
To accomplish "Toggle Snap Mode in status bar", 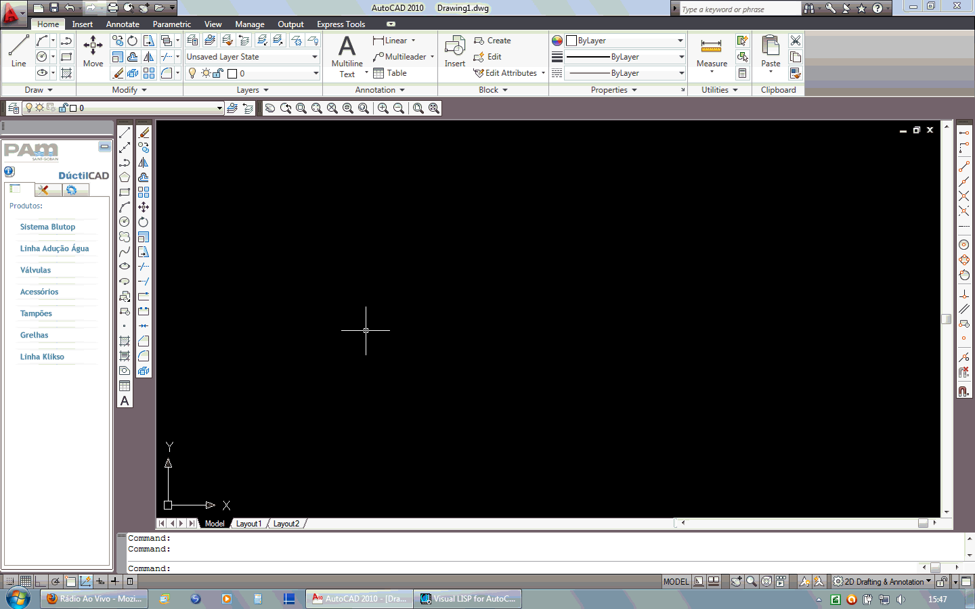I will (x=10, y=581).
